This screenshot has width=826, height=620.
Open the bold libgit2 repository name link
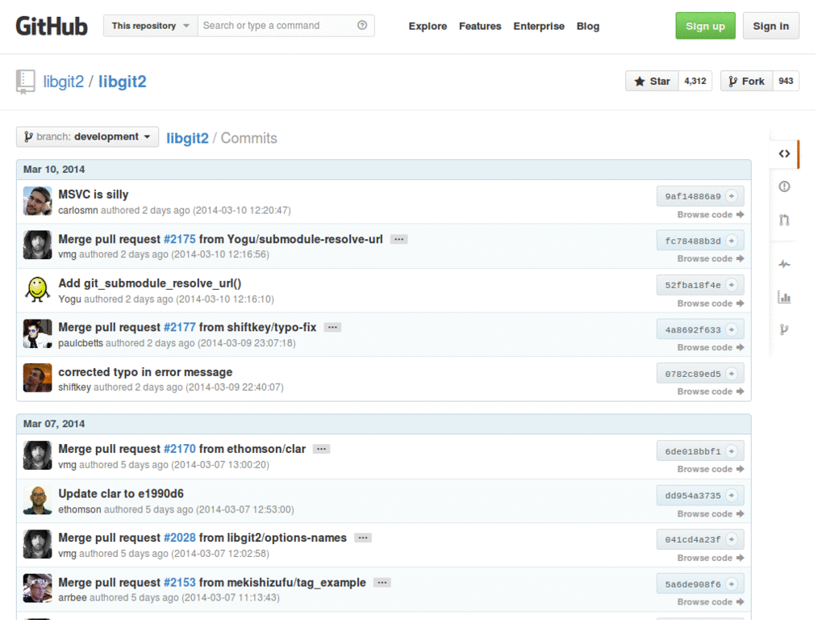[123, 82]
